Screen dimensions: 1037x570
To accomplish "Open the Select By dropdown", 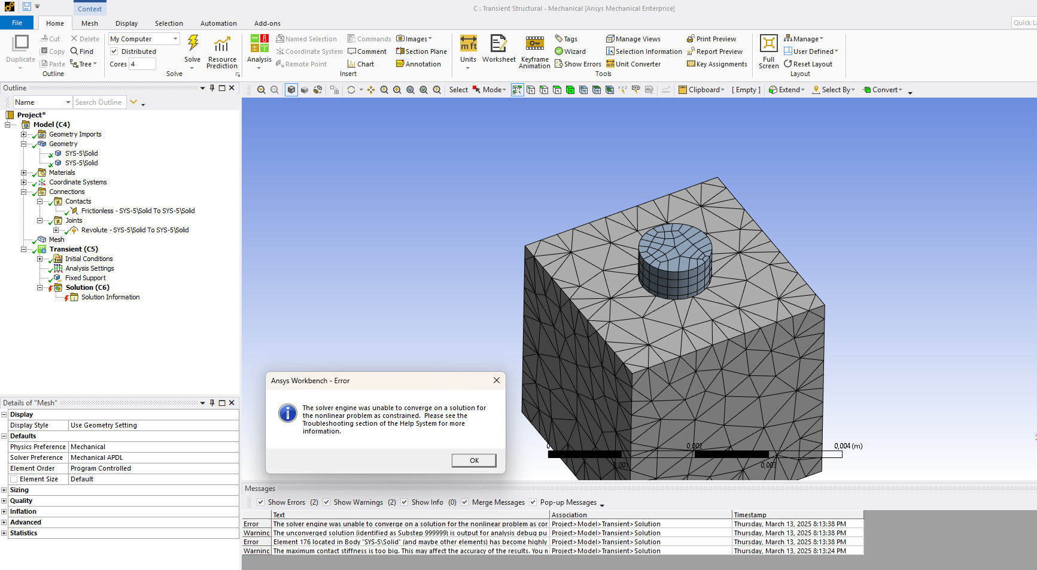I will [x=834, y=90].
